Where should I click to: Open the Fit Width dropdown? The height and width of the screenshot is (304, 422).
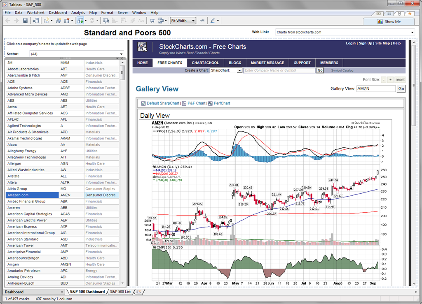(183, 21)
